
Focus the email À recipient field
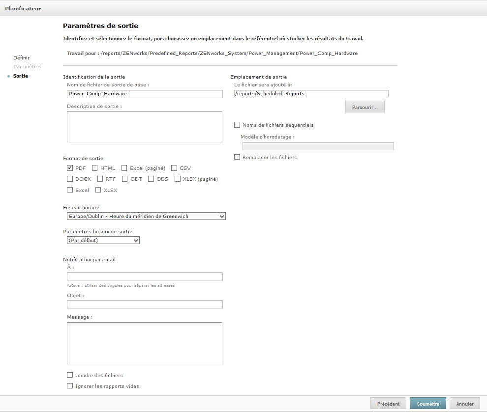click(145, 276)
